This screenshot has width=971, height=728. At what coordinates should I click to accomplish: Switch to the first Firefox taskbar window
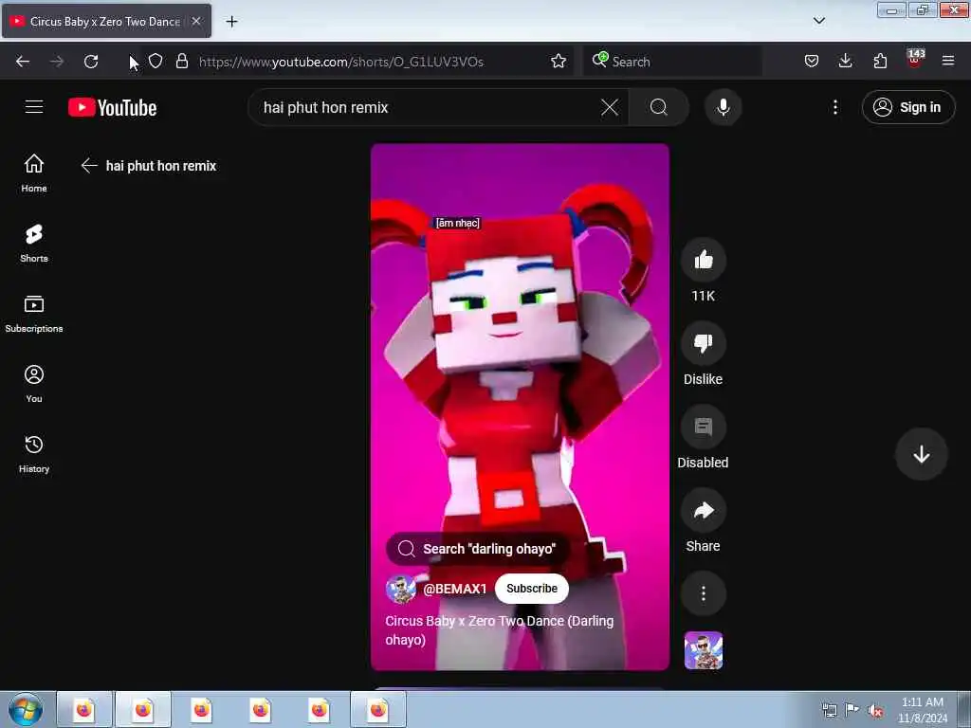(x=84, y=709)
